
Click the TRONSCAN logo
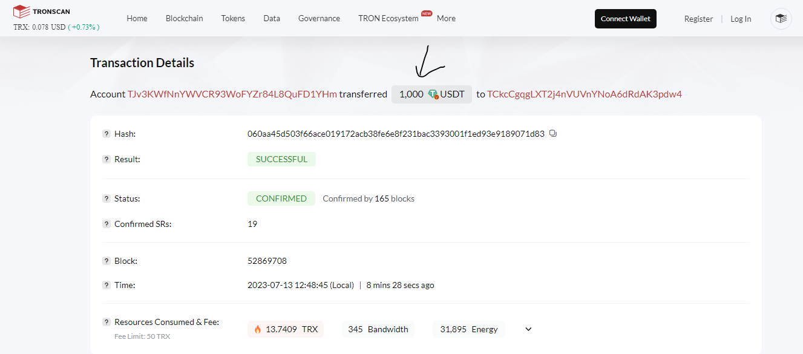point(42,11)
